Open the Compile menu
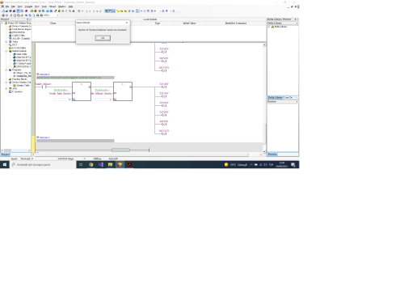Viewport: 404px width, 292px height. pos(28,6)
